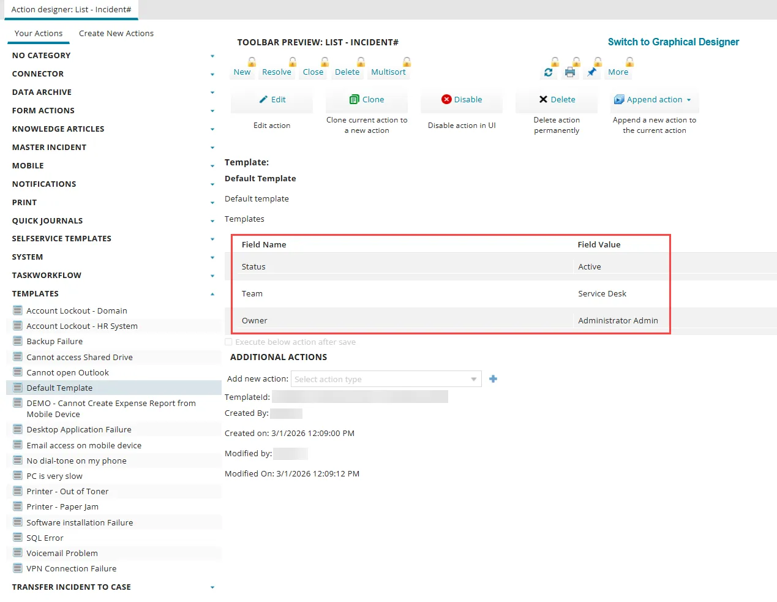Click the Administrator Admin field value

click(x=618, y=321)
